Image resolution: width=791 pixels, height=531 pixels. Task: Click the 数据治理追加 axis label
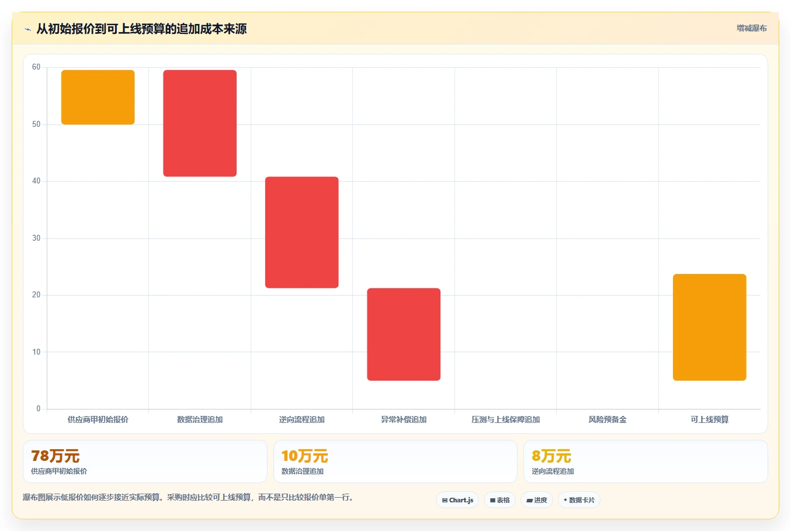200,419
